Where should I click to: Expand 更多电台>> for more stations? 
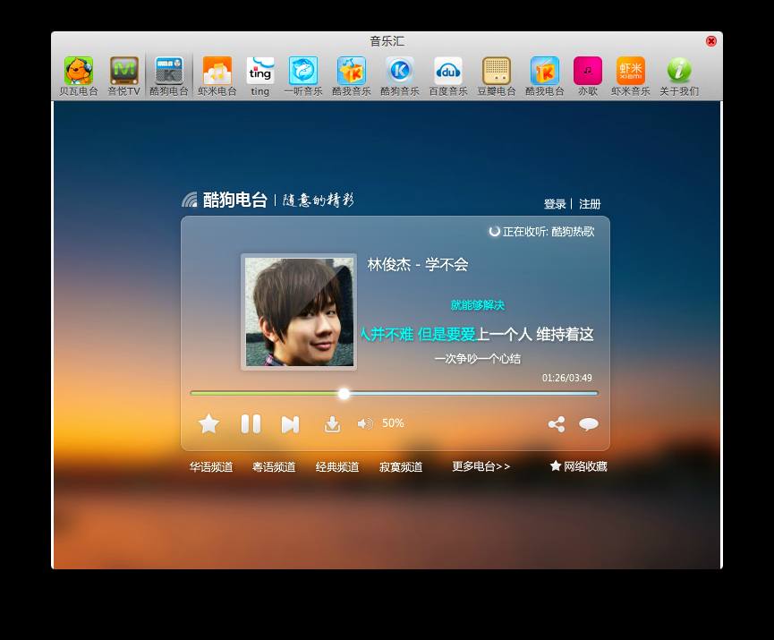point(481,466)
